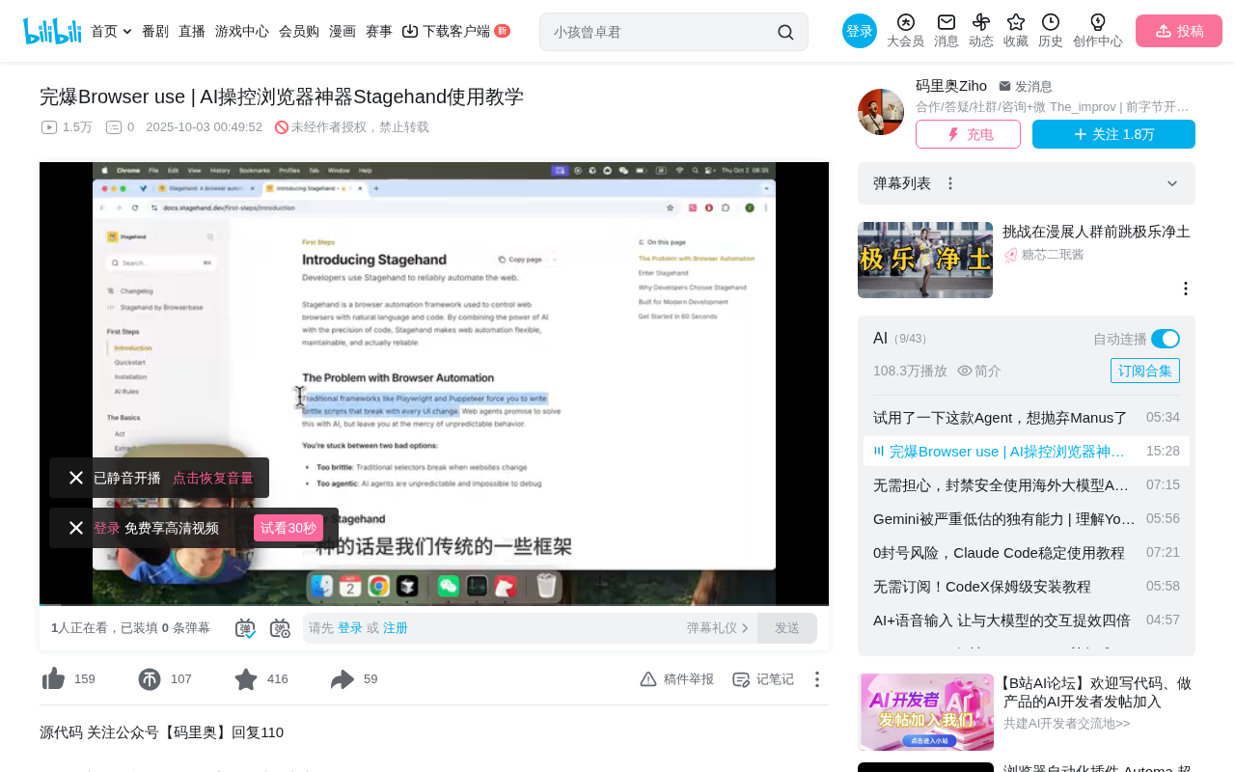Select the currently playing 完爆Browser use episode
1235x772 pixels.
pyautogui.click(x=1027, y=451)
